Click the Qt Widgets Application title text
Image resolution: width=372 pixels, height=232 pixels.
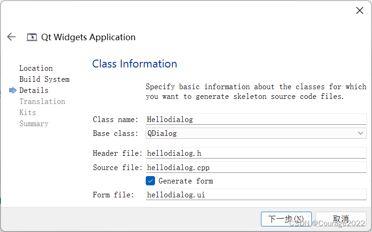[x=88, y=37]
